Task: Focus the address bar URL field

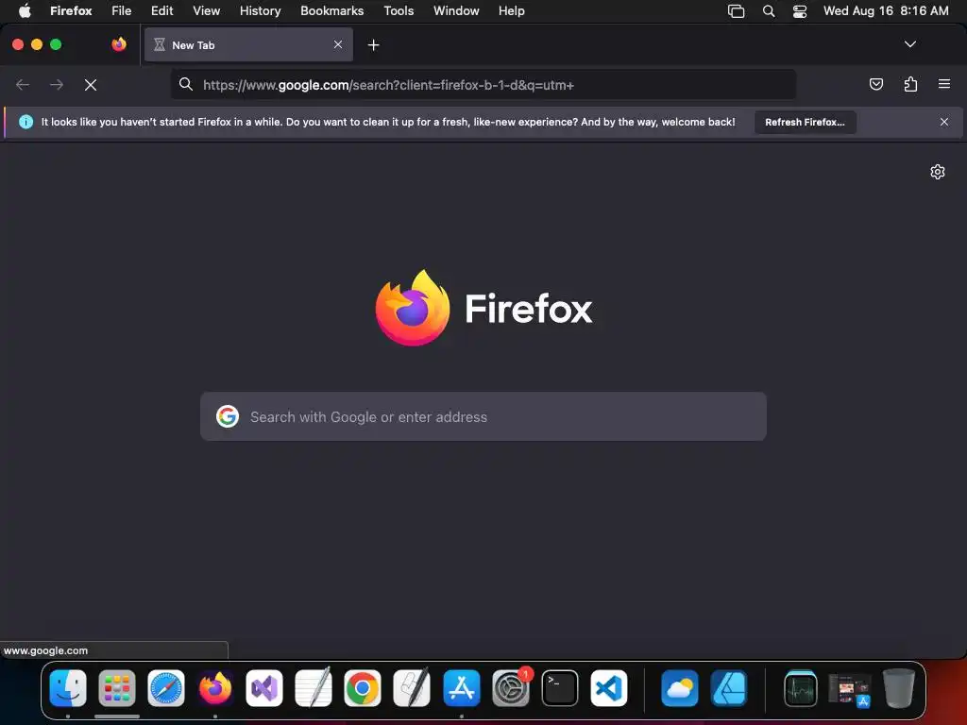Action: (x=483, y=85)
